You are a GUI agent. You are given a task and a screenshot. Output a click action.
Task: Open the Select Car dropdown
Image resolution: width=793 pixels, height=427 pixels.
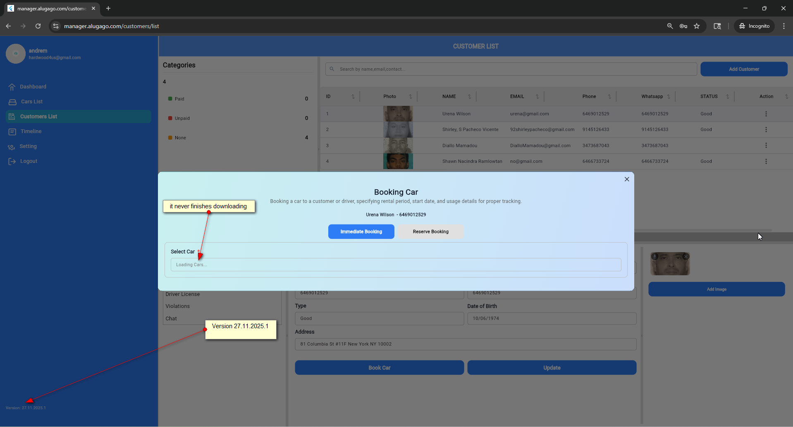(396, 265)
